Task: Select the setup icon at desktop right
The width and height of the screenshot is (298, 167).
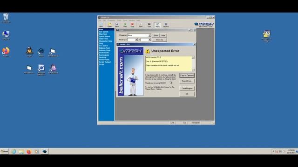Action: coord(266,36)
